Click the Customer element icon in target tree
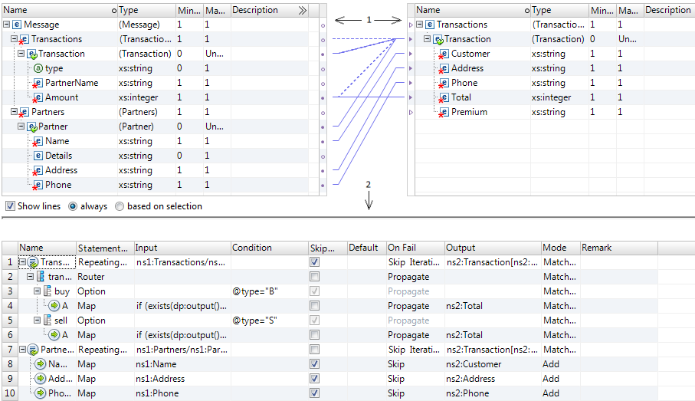 (x=444, y=54)
